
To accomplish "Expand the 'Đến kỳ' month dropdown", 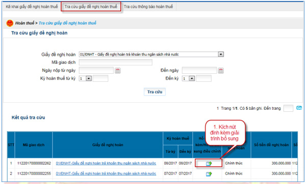I will click(192, 78).
